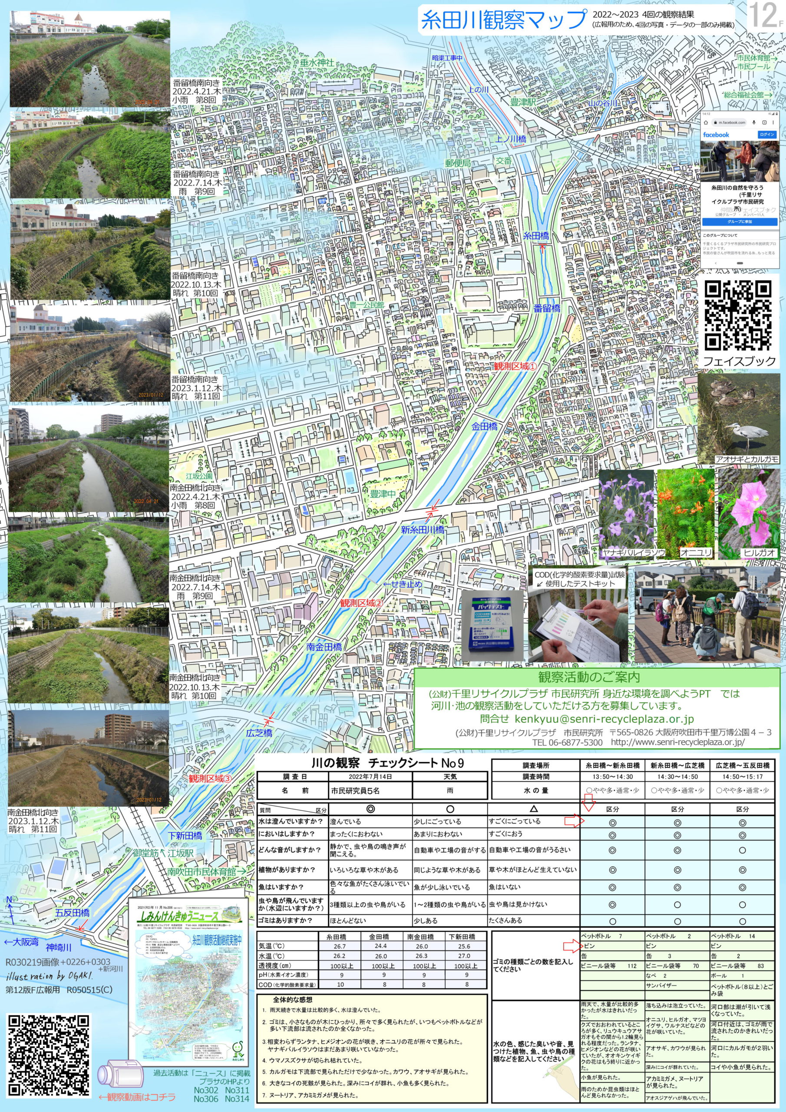Click the Facebook QR code

pos(738,316)
